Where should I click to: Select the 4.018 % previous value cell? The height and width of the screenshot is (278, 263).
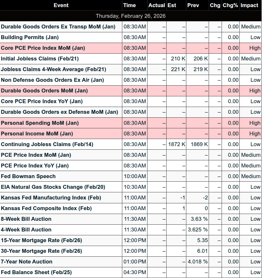(198, 262)
